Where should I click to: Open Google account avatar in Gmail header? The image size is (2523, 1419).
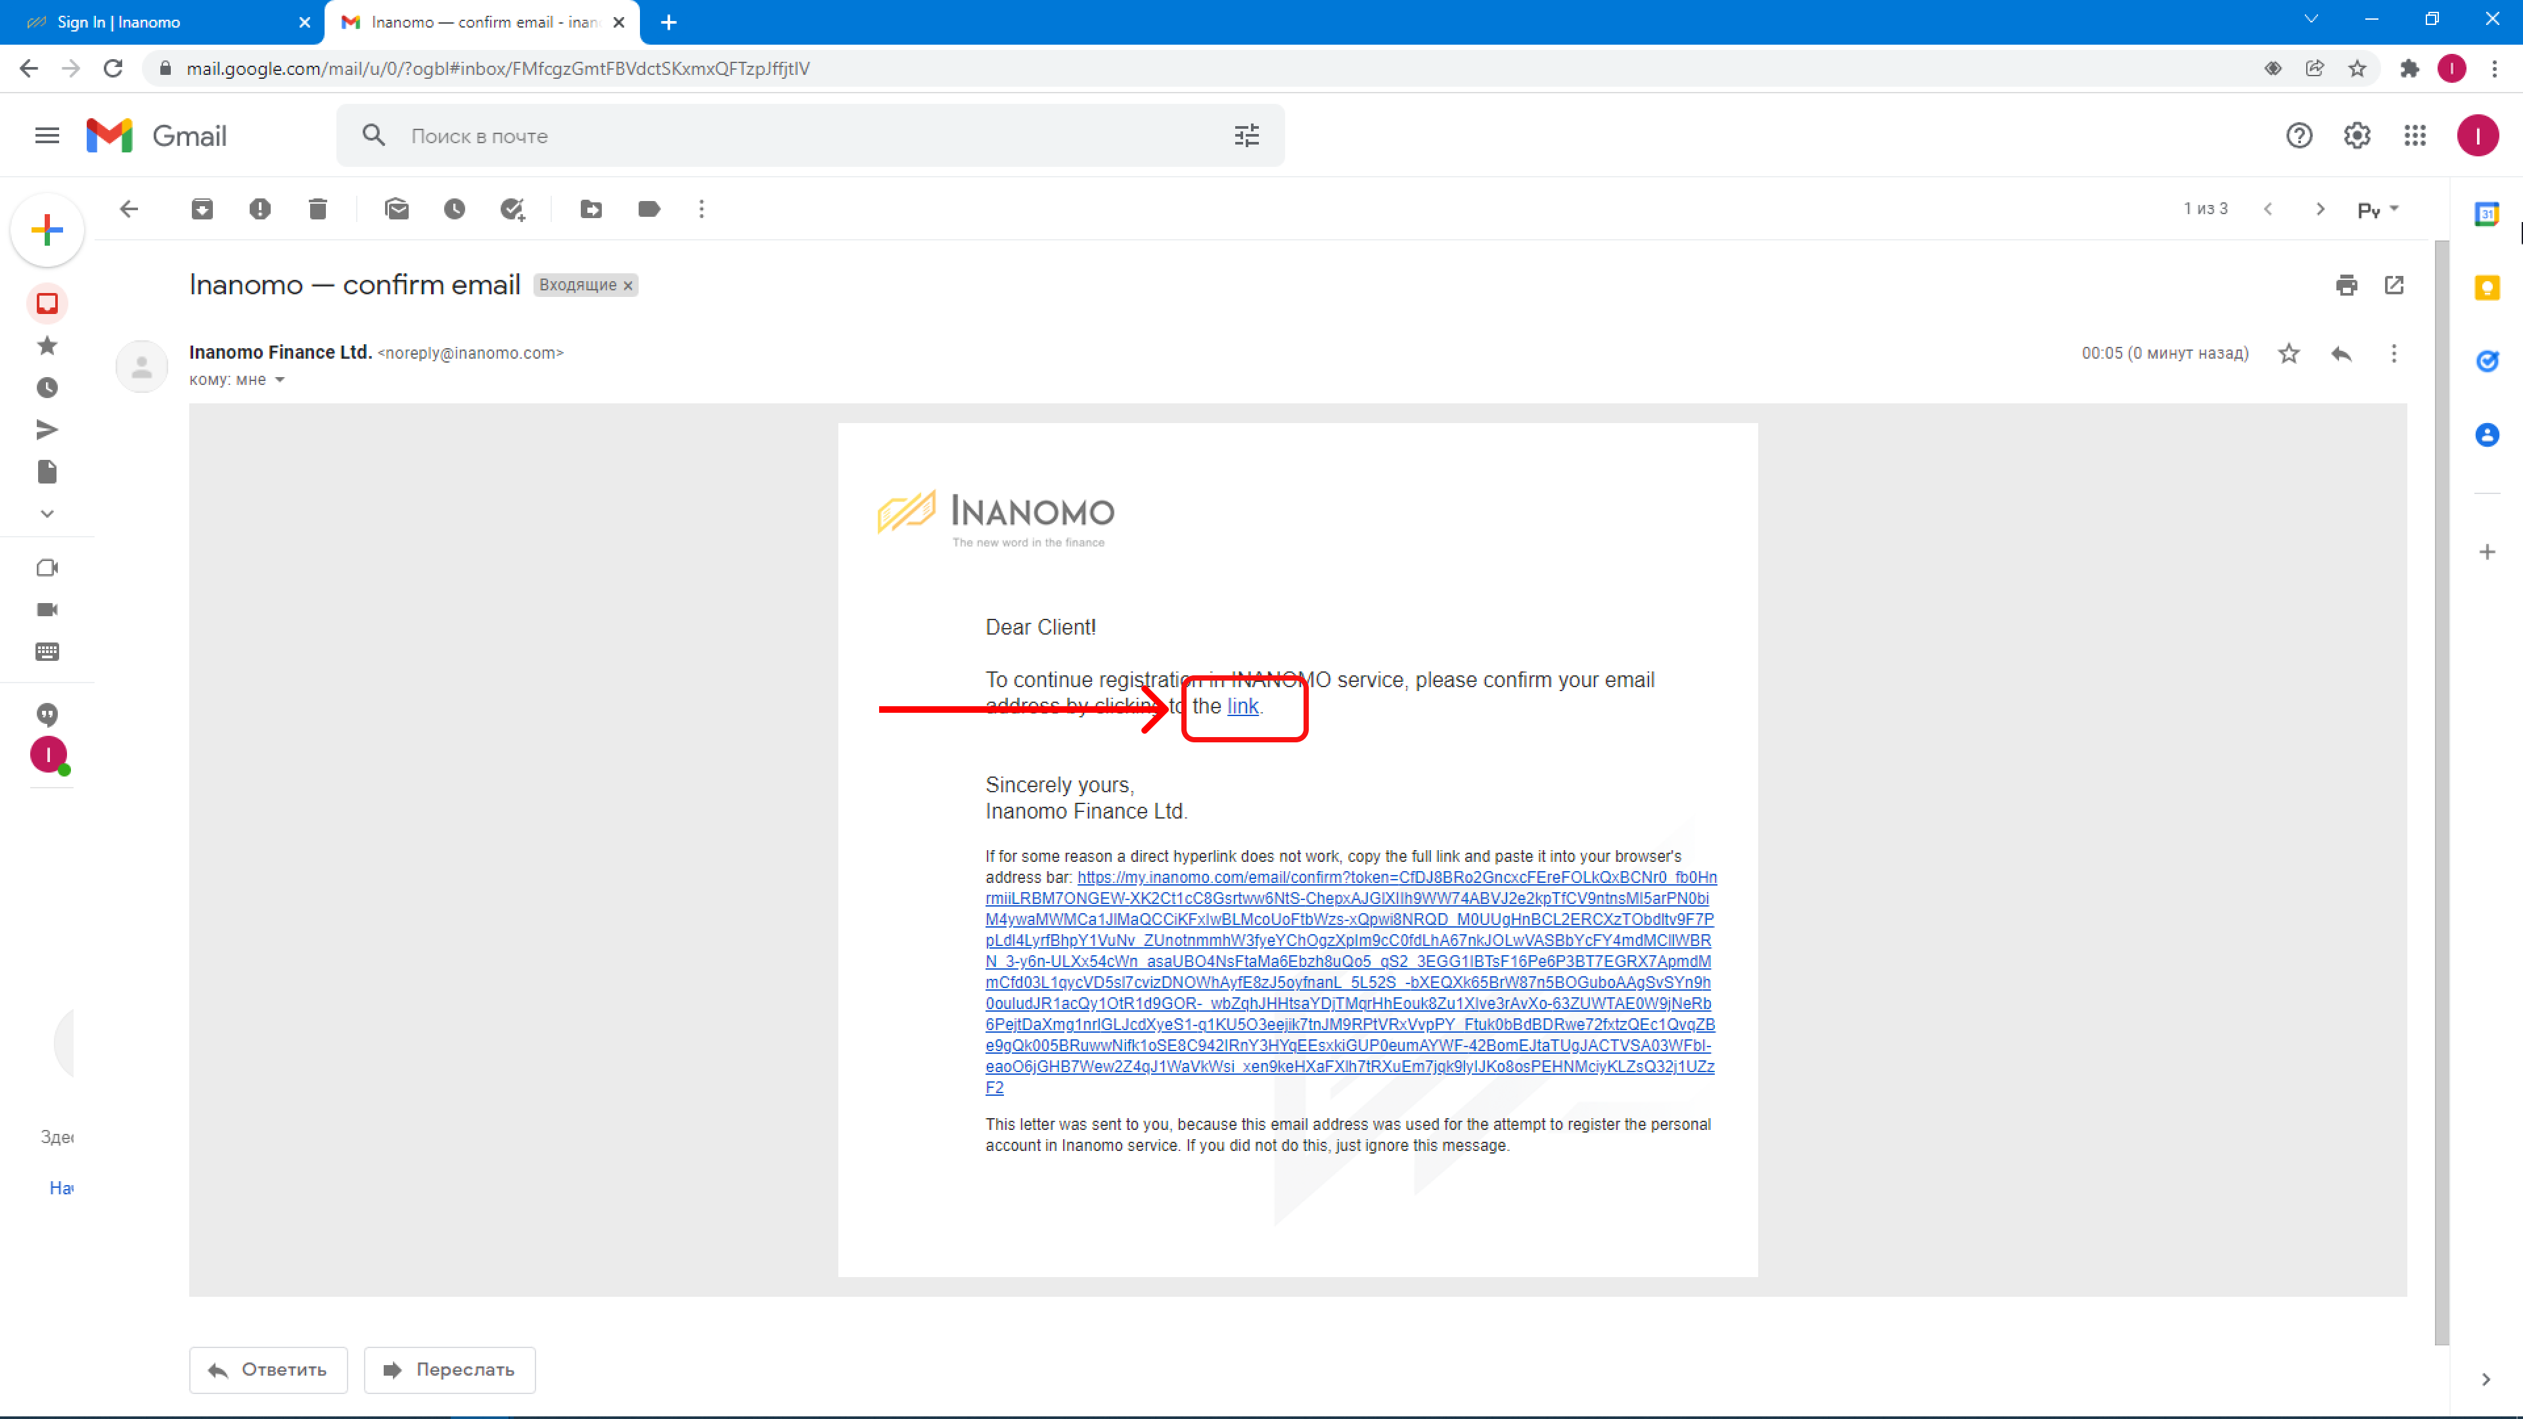(x=2477, y=135)
